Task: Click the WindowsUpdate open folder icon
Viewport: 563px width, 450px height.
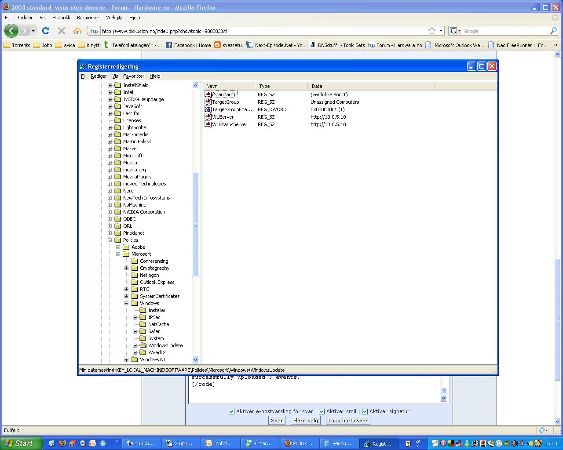Action: [143, 345]
